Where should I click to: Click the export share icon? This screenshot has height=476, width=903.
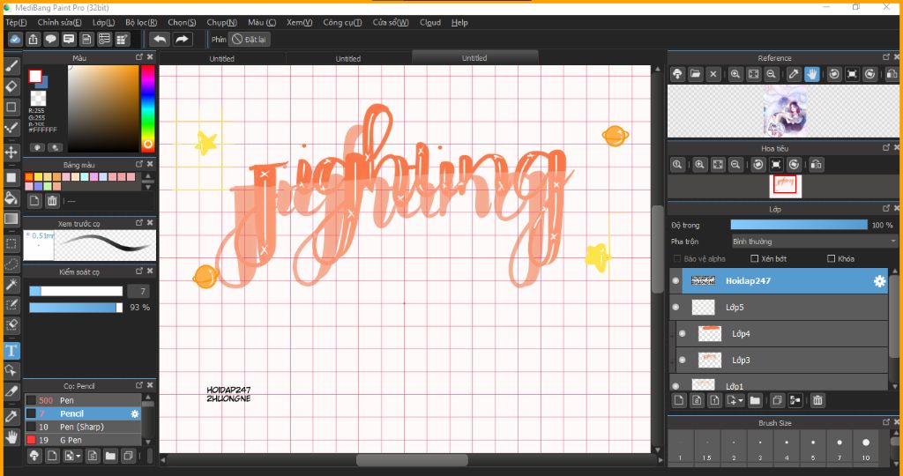point(33,39)
